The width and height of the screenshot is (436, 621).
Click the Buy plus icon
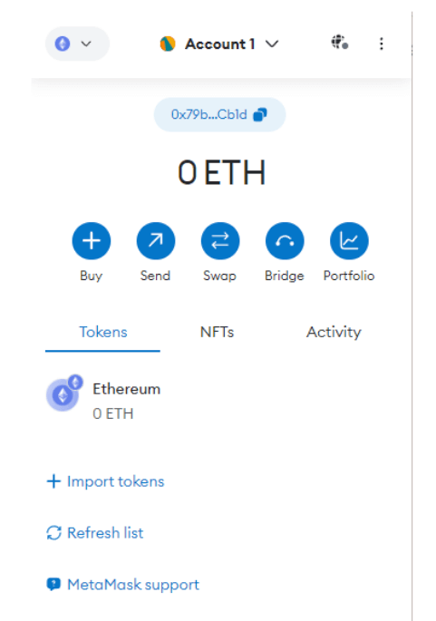91,241
